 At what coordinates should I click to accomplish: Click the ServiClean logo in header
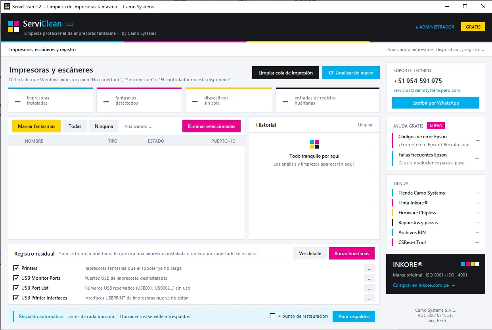click(x=13, y=27)
